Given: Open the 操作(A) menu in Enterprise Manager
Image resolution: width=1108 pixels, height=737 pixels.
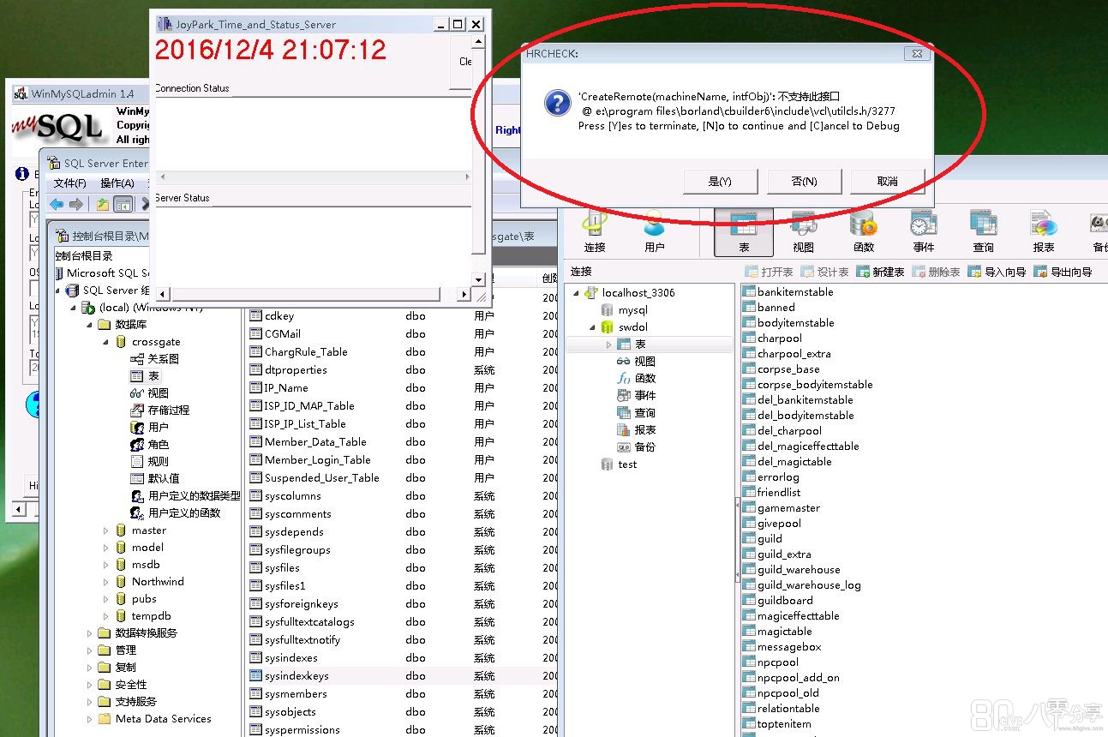Looking at the screenshot, I should tap(117, 183).
